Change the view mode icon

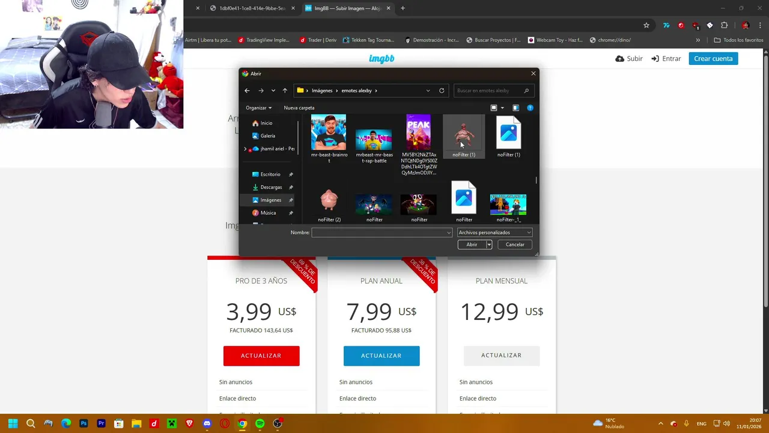(x=494, y=108)
